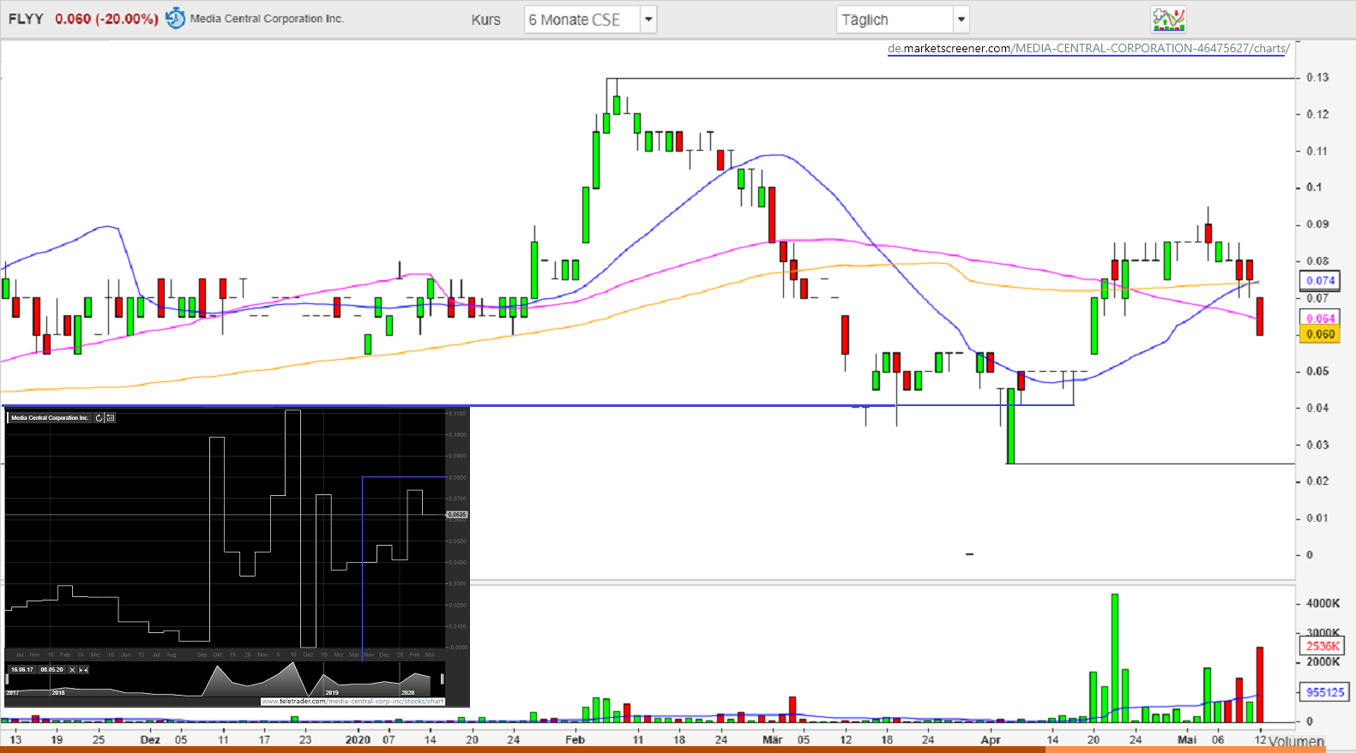Click the 0.060 (-20.00%) price change text

click(106, 19)
